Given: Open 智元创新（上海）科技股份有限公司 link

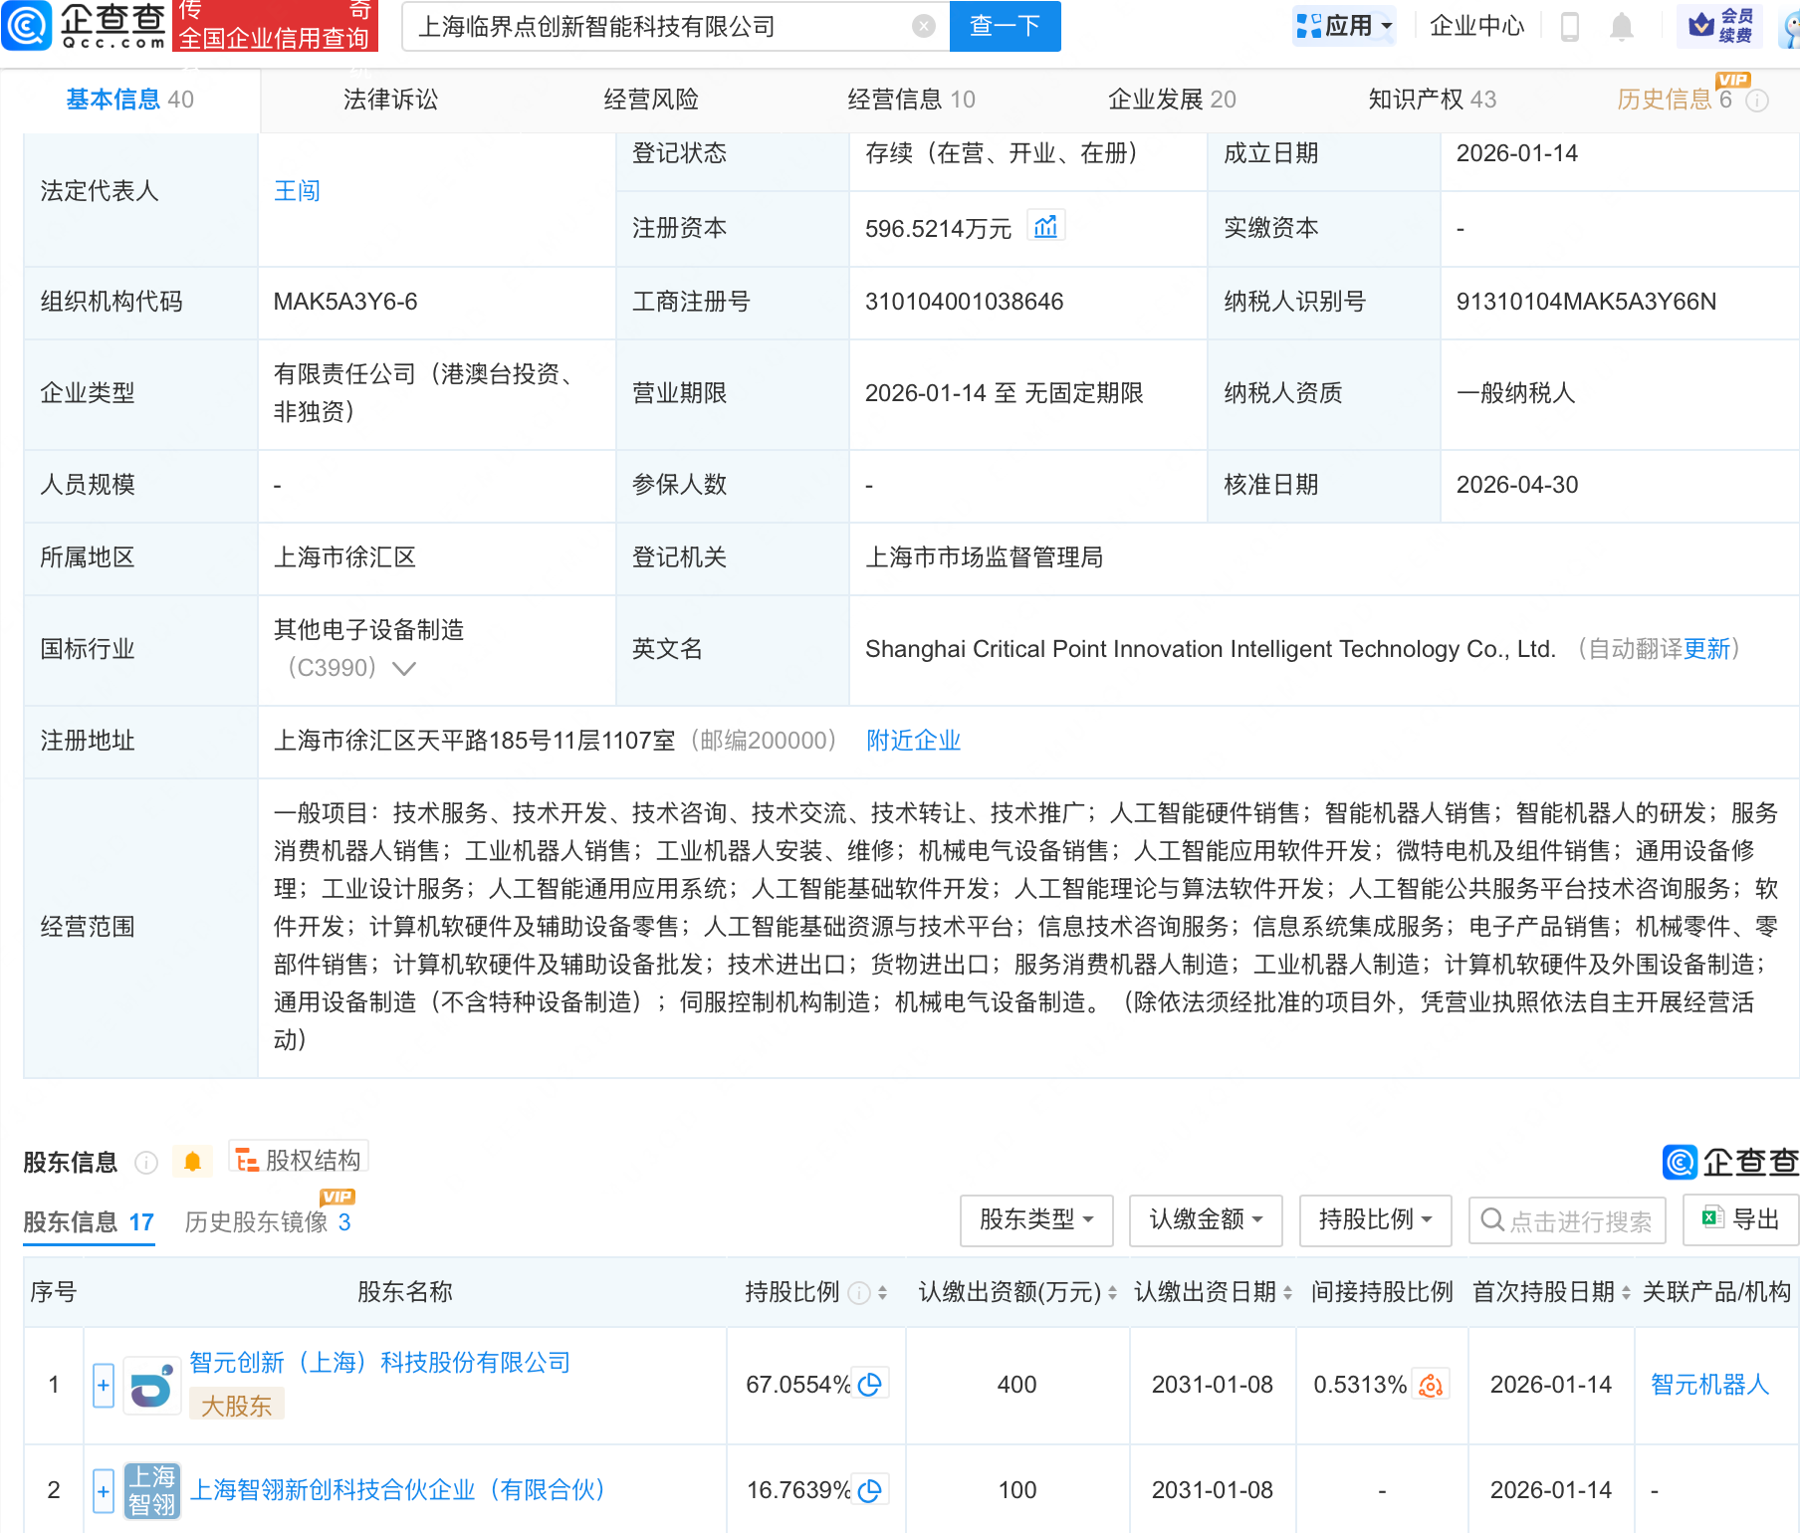Looking at the screenshot, I should pos(380,1363).
